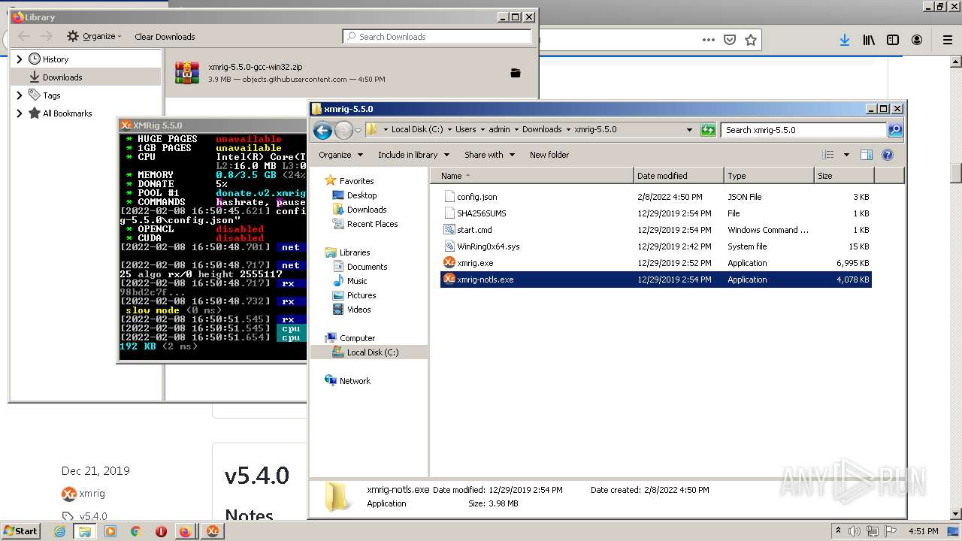Open Internet Explorer from taskbar
This screenshot has width=962, height=541.
tap(60, 531)
